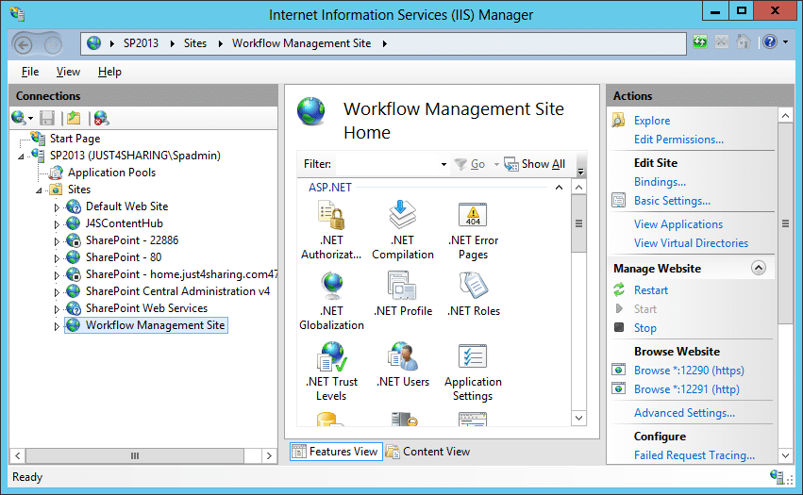Image resolution: width=803 pixels, height=495 pixels.
Task: Open the Help icon in toolbar
Action: [770, 42]
